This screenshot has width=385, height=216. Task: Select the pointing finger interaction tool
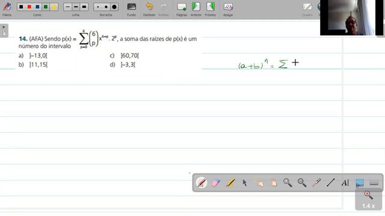click(259, 182)
